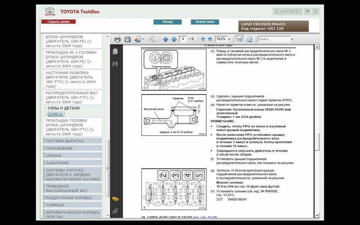Open the zoom percentage dropdown arrow
The image size is (360, 225).
[229, 39]
